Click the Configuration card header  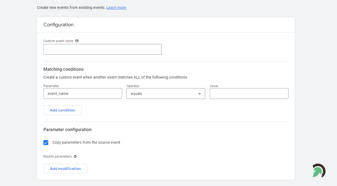(x=58, y=25)
